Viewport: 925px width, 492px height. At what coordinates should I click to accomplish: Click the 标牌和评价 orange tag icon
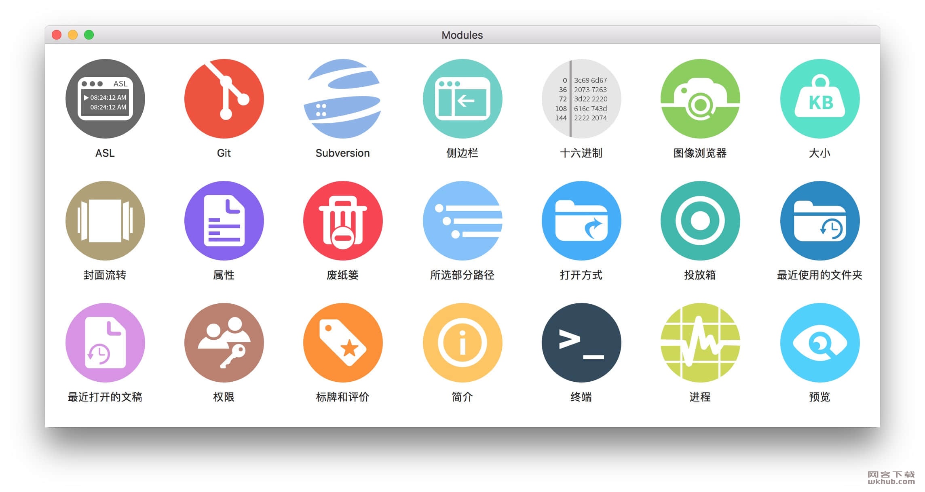(343, 343)
